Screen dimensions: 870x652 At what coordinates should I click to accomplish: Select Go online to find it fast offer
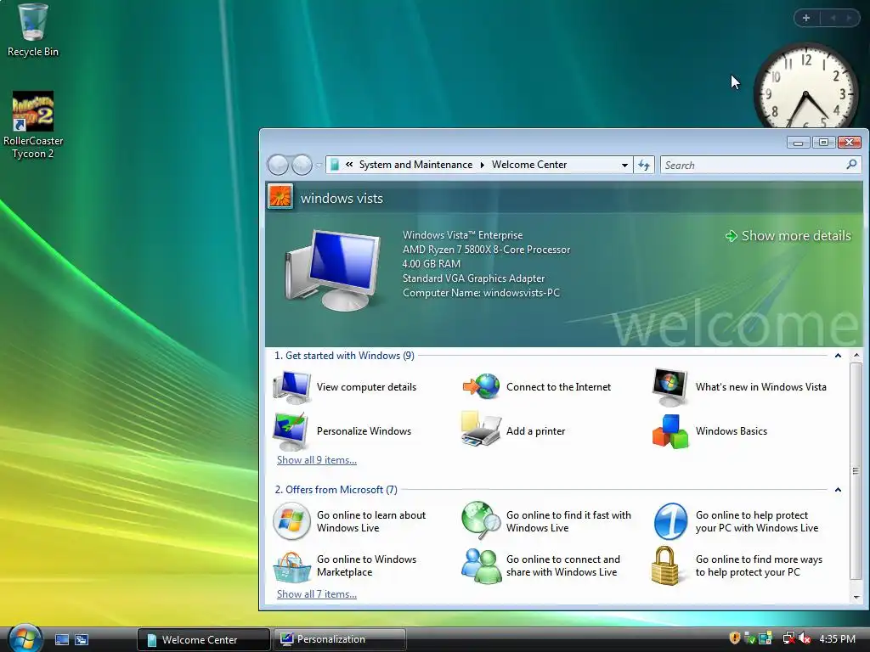[546, 521]
